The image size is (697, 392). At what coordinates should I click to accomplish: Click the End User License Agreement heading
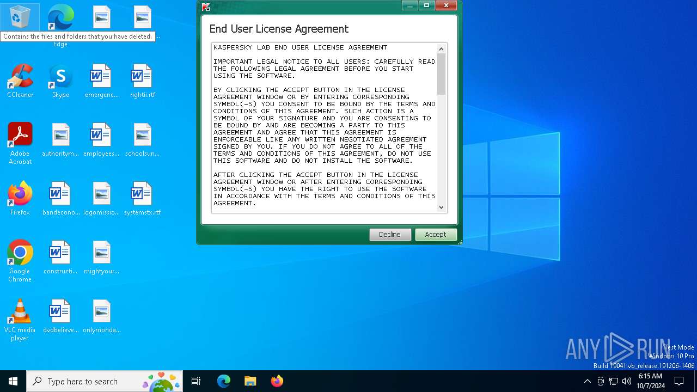click(x=279, y=29)
